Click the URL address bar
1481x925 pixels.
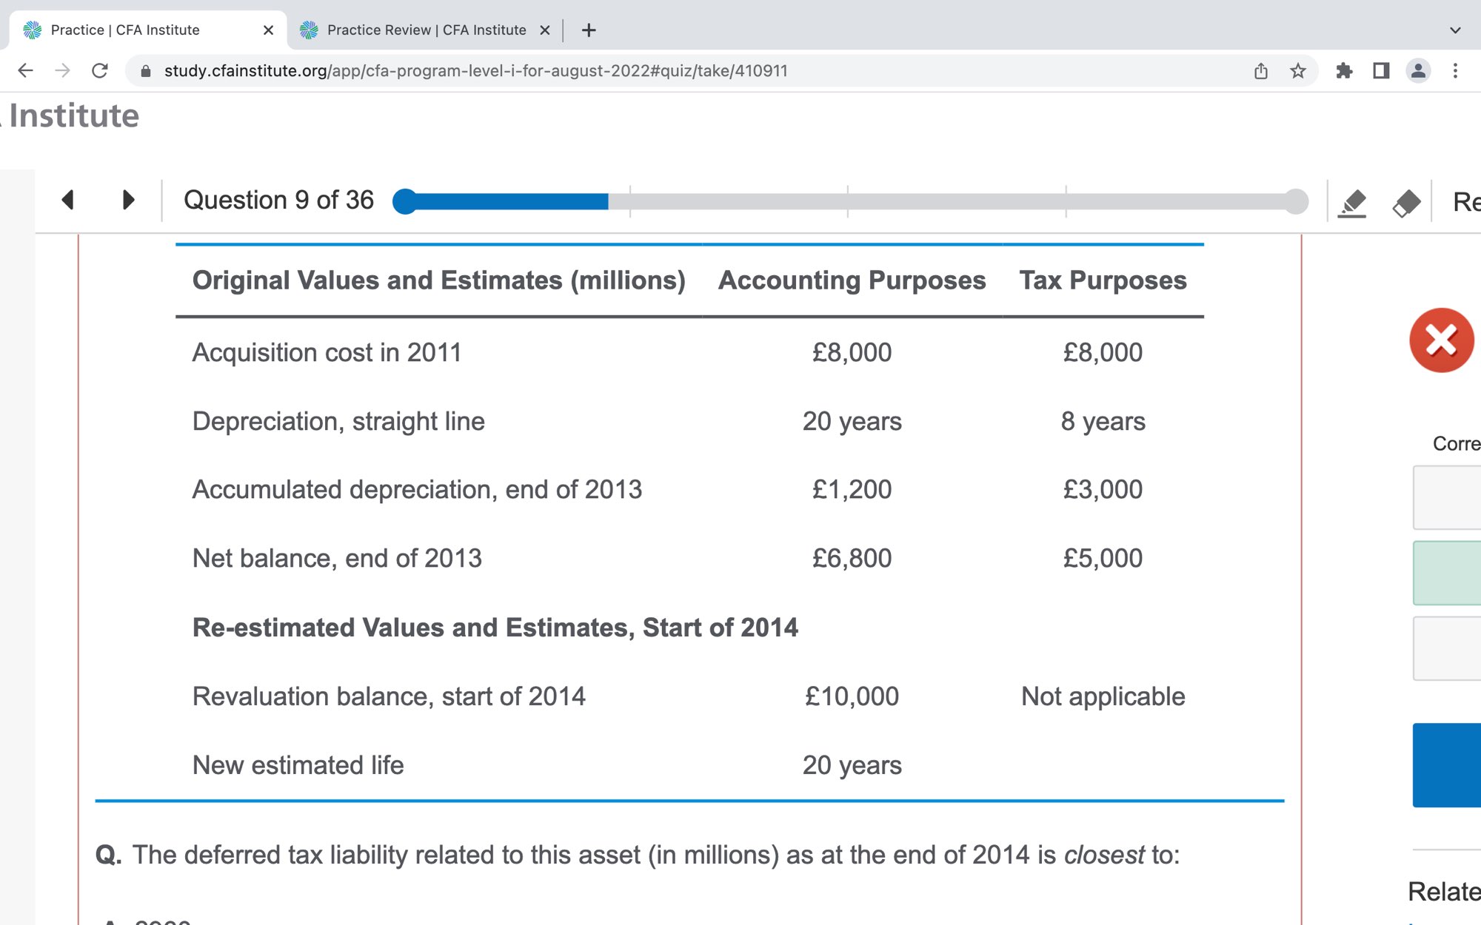(x=474, y=71)
